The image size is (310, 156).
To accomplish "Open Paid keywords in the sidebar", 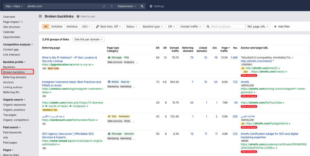I will 12,132.
